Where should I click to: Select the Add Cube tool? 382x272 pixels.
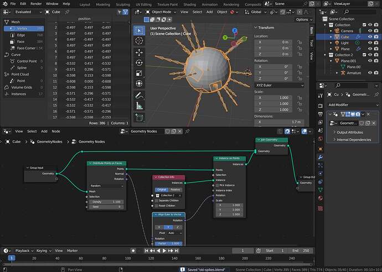point(139,117)
